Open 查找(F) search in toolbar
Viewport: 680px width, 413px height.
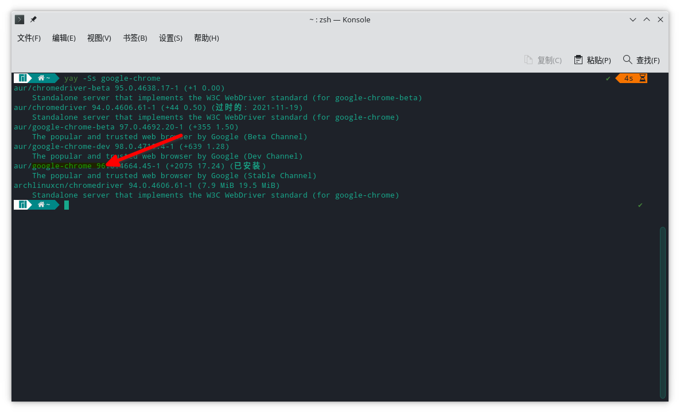point(642,60)
